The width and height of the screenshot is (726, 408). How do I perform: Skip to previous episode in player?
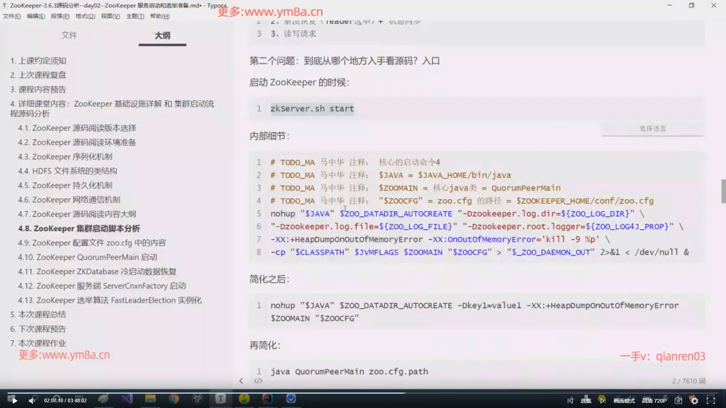[570, 400]
